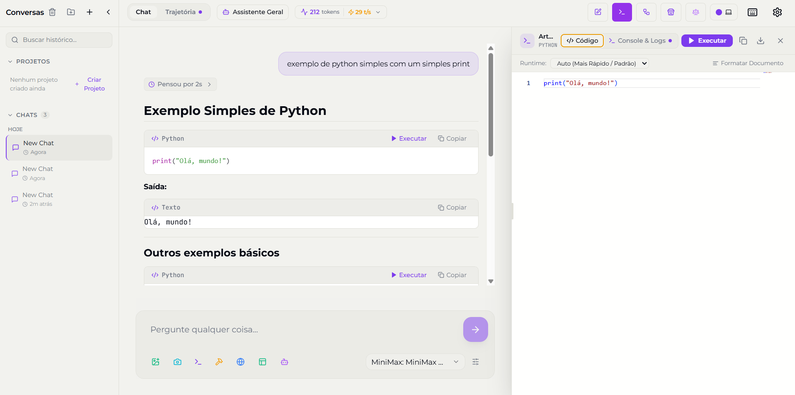Switch to Console & Logs tab

point(641,41)
